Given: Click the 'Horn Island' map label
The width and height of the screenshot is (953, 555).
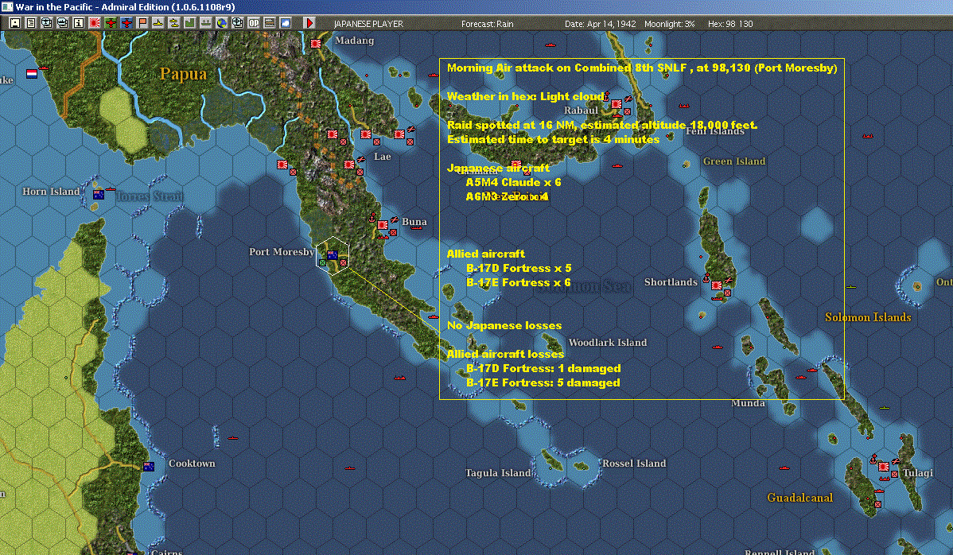Looking at the screenshot, I should (51, 192).
